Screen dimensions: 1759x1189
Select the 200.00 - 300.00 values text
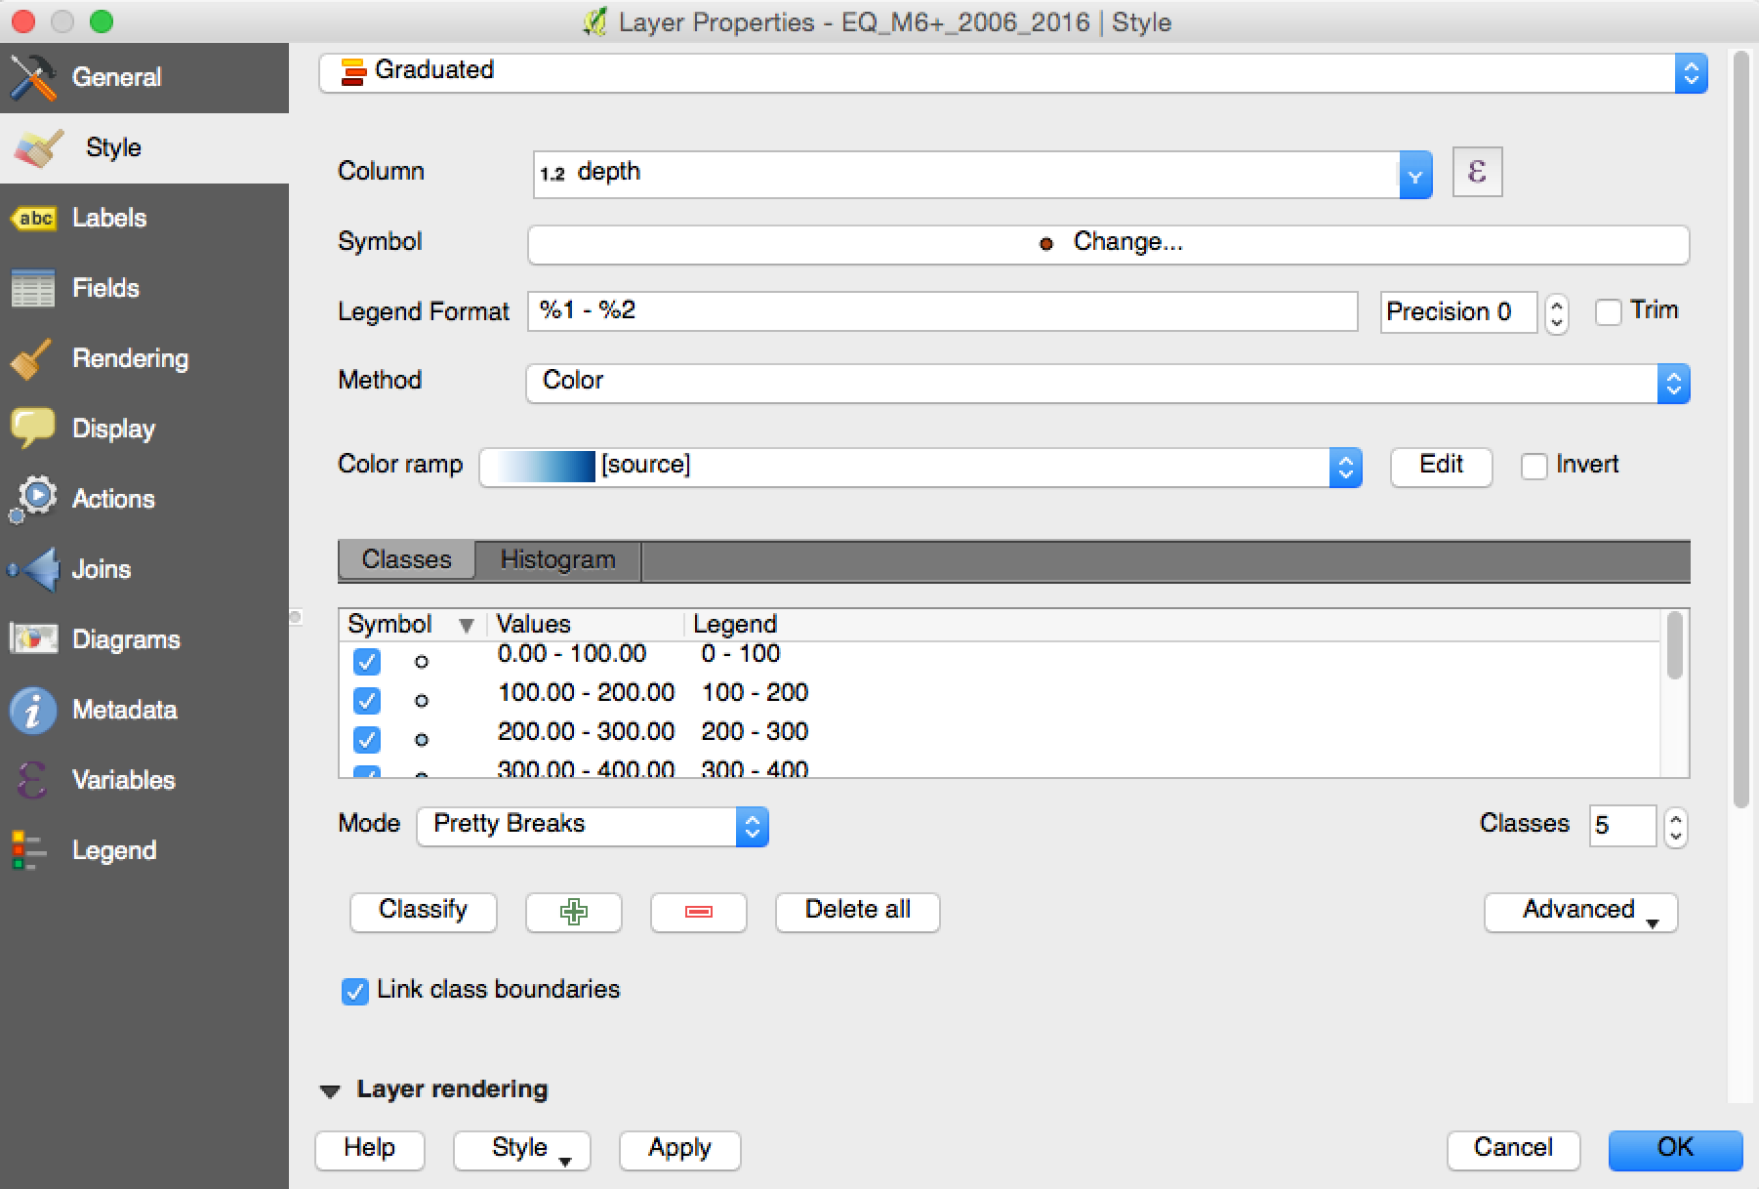point(586,732)
